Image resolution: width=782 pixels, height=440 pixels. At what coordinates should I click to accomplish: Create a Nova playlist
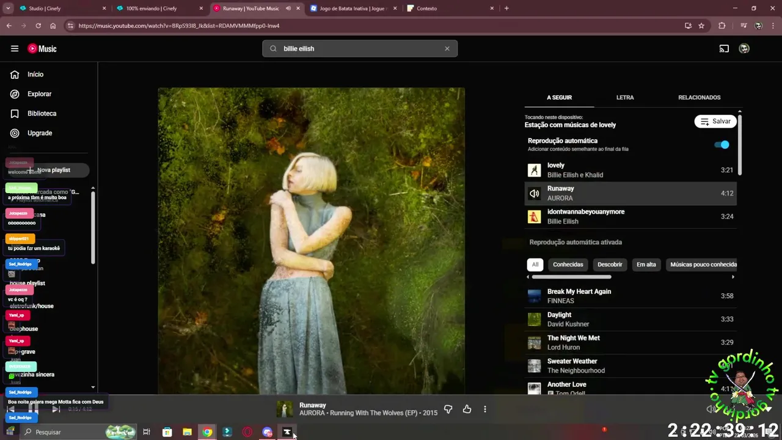point(49,170)
